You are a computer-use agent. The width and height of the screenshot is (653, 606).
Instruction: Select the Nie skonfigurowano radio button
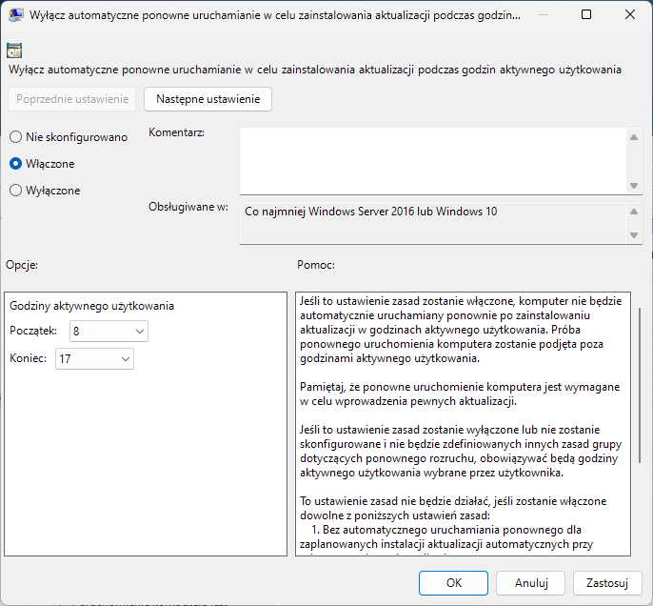point(15,137)
